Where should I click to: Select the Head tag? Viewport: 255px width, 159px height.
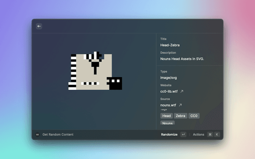[167, 116]
